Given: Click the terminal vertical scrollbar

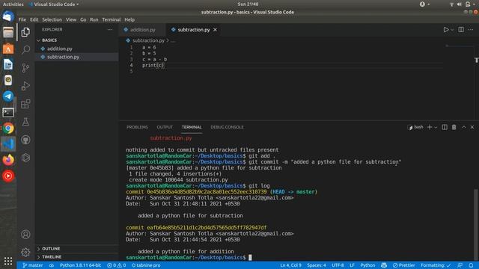Looking at the screenshot, I should tap(476, 224).
